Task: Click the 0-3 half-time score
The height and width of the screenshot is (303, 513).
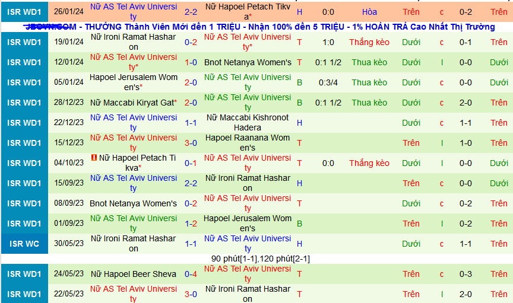Action: 465,274
